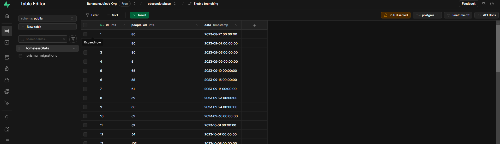Click the Realtime off button
The width and height of the screenshot is (500, 144).
point(458,15)
